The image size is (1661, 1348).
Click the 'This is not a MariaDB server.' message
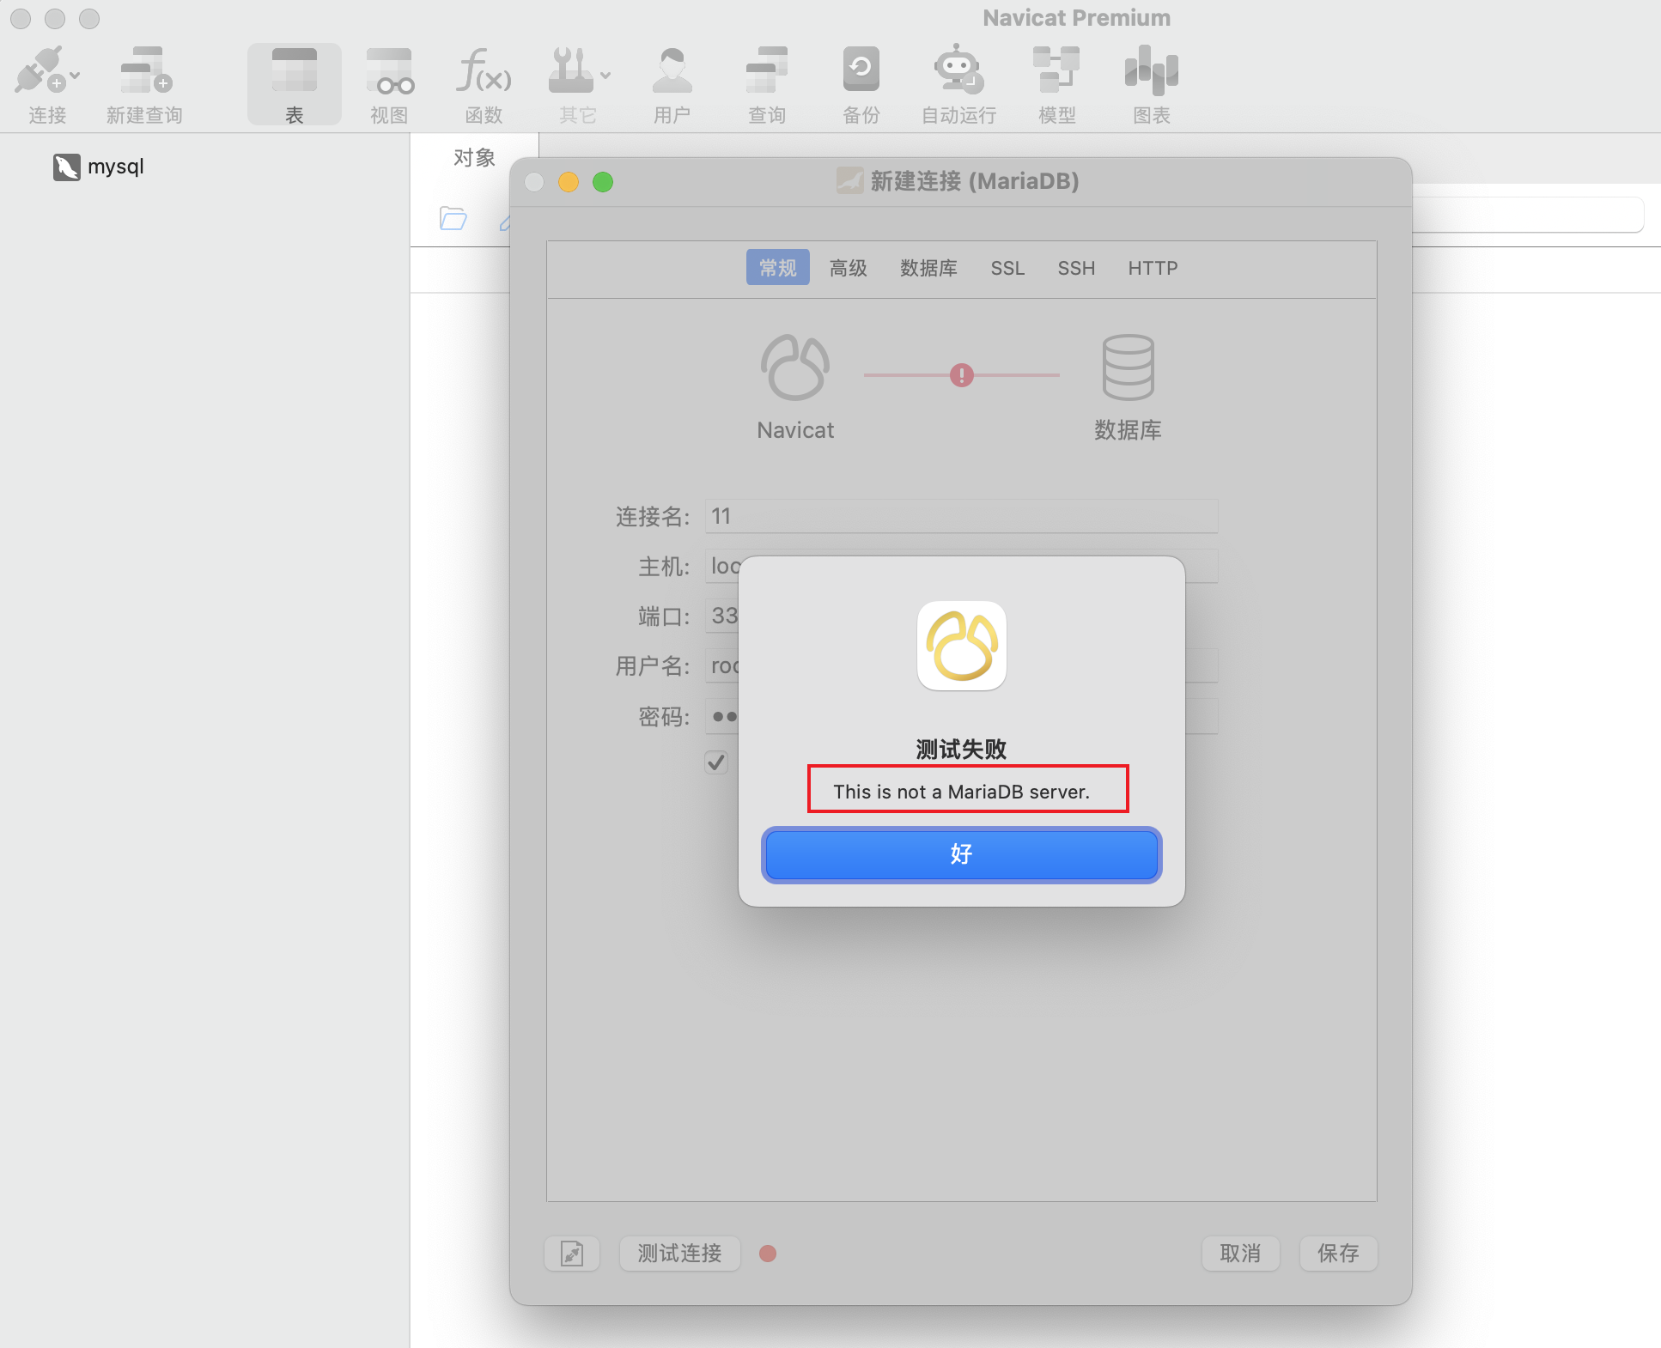tap(961, 792)
